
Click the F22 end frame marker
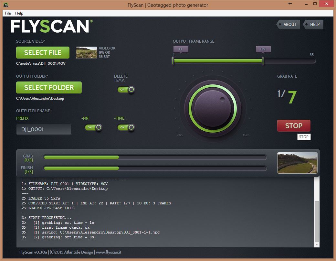point(263,49)
